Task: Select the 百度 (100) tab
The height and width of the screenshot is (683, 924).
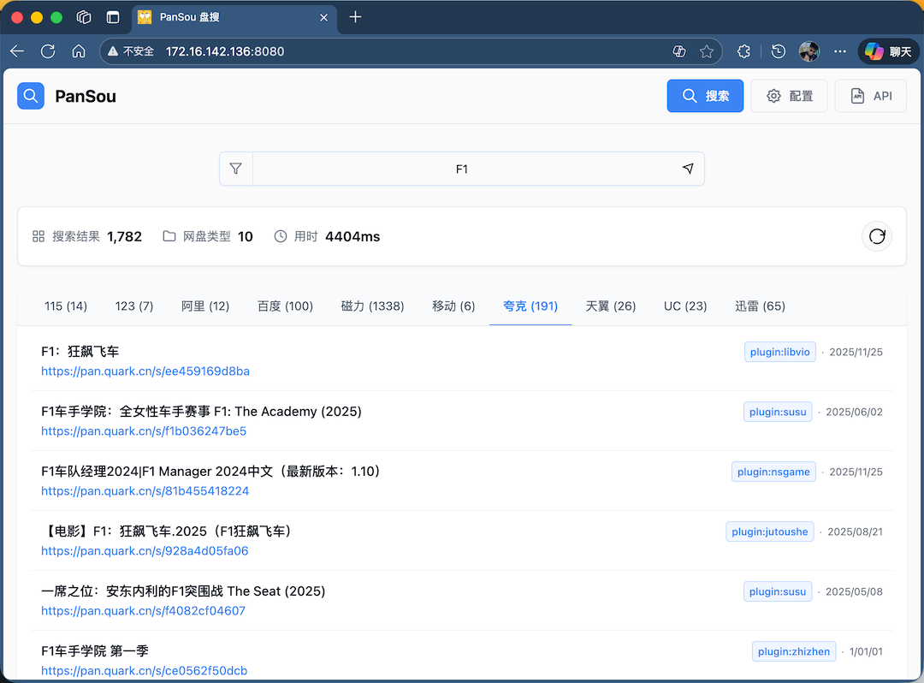Action: pyautogui.click(x=285, y=306)
